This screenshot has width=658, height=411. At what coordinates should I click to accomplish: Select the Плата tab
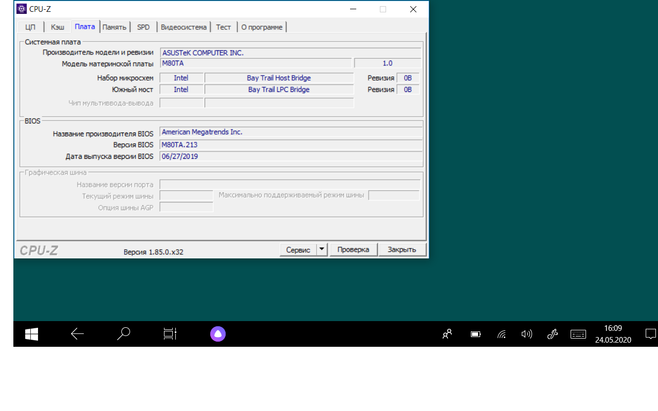click(x=85, y=27)
